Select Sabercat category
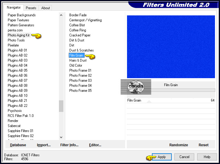The image size is (220, 164). tap(14, 126)
